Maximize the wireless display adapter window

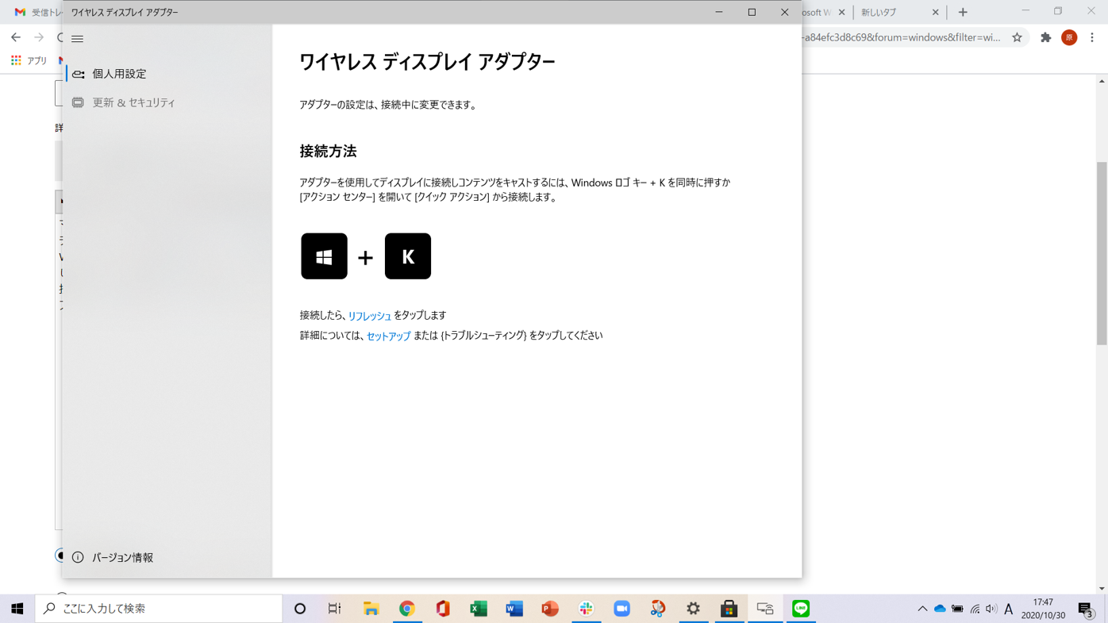tap(752, 12)
